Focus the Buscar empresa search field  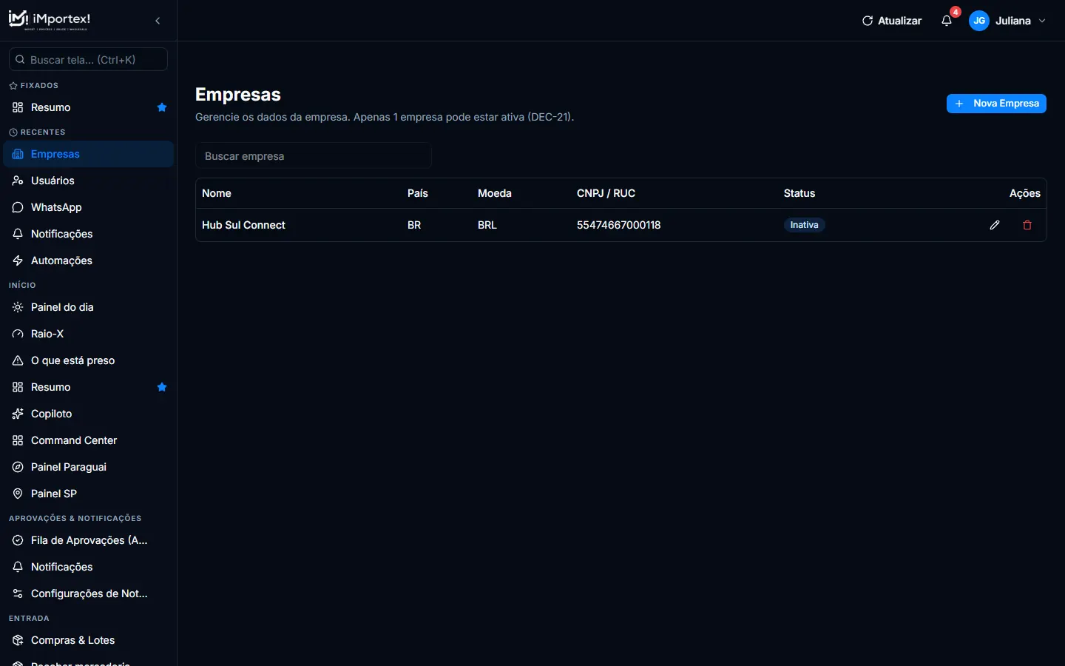(314, 156)
